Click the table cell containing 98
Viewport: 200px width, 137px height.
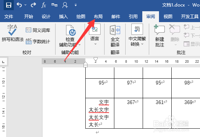[186, 88]
